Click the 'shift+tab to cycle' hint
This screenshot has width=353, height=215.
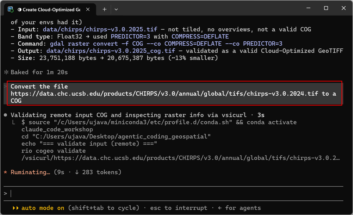(x=103, y=208)
